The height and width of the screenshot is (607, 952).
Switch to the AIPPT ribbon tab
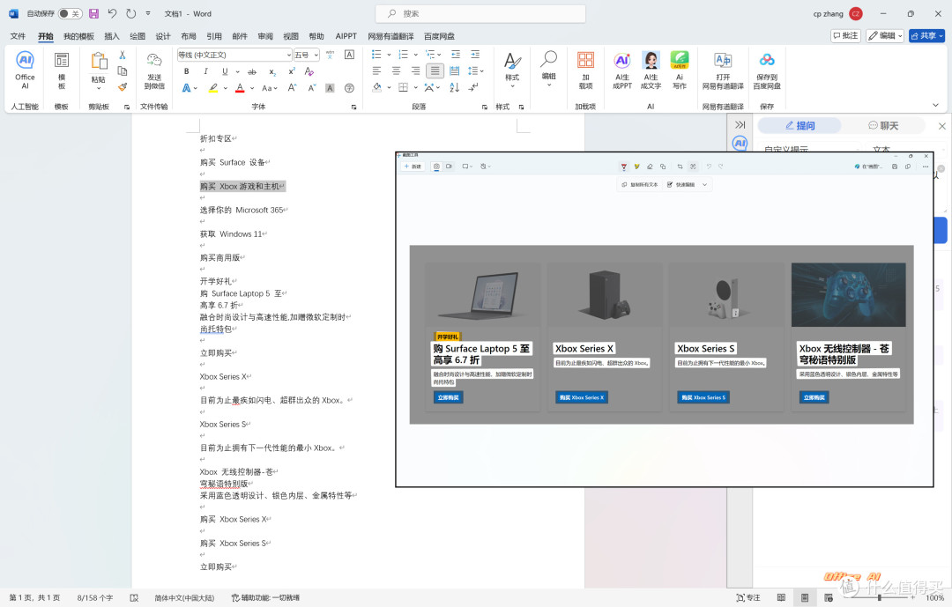(346, 36)
